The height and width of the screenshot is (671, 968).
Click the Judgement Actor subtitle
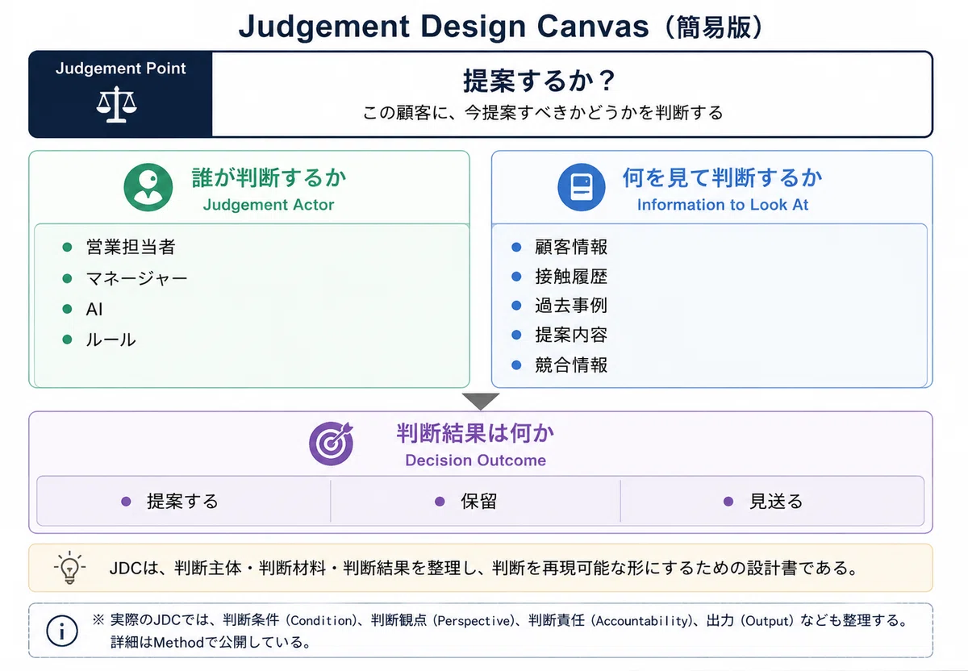pos(269,205)
